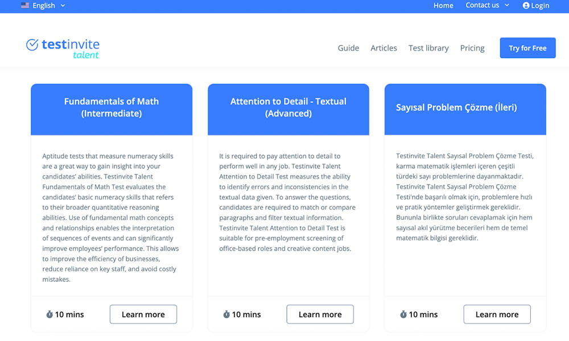Image resolution: width=569 pixels, height=341 pixels.
Task: Click Learn more on Fundamentals of Math card
Action: (143, 314)
